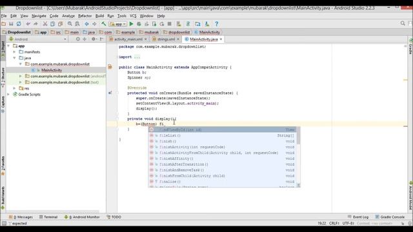The height and width of the screenshot is (232, 413).
Task: Click the Navigate Forward arrow icon
Action: pos(94,24)
